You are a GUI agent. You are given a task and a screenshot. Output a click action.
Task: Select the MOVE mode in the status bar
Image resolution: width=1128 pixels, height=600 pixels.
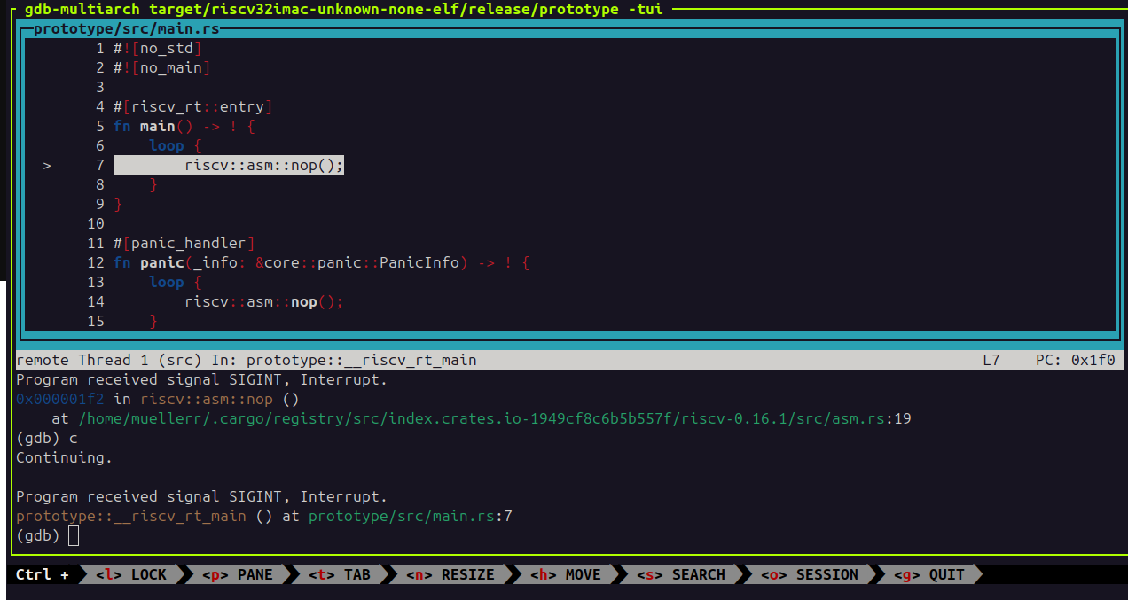pyautogui.click(x=566, y=574)
